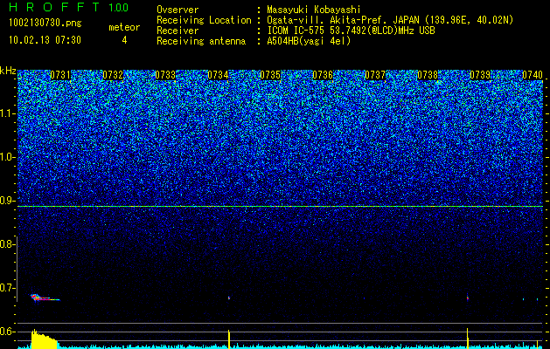This screenshot has height=349, width=550.
Task: Click the meteor label
Action: pos(124,27)
